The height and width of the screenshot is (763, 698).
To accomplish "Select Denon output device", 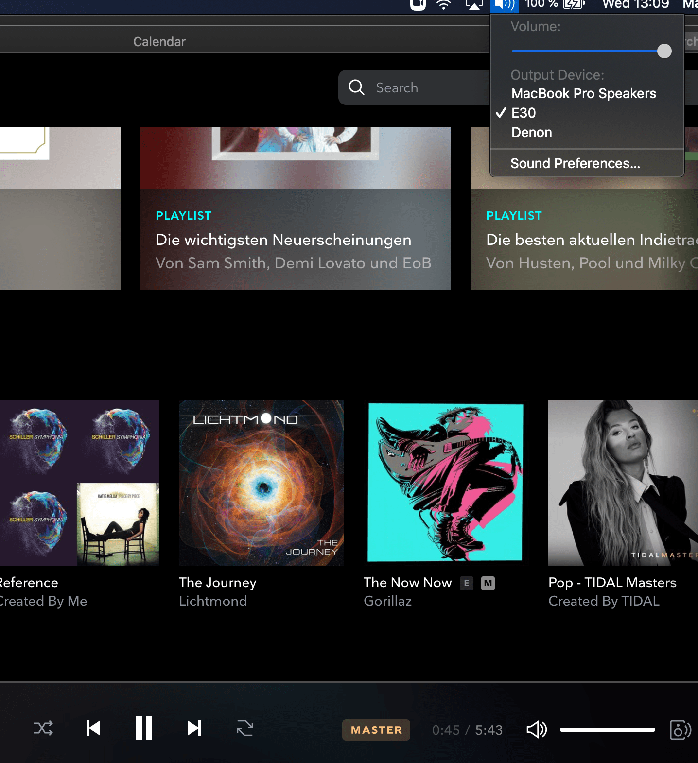I will coord(531,132).
